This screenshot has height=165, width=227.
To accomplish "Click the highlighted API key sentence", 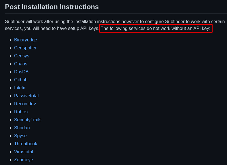I will pyautogui.click(x=156, y=29).
